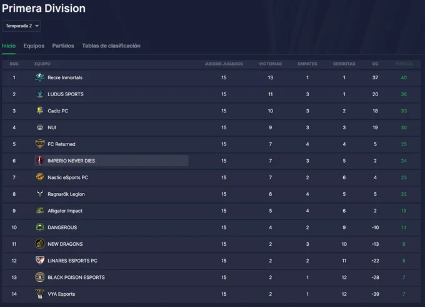Click DANGEROUS goal difference -10
Screen dimensions: 425x307
375,227
